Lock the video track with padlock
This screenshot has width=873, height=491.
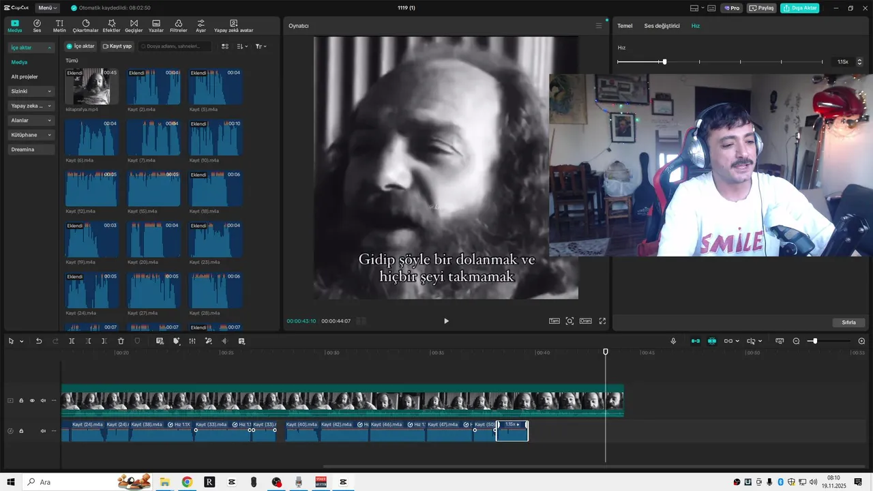tap(21, 401)
